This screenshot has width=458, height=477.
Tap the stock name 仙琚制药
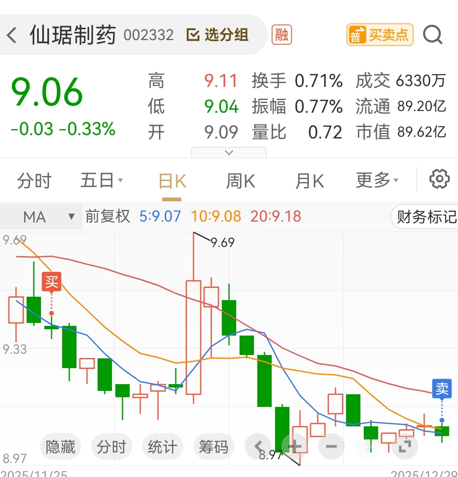73,35
